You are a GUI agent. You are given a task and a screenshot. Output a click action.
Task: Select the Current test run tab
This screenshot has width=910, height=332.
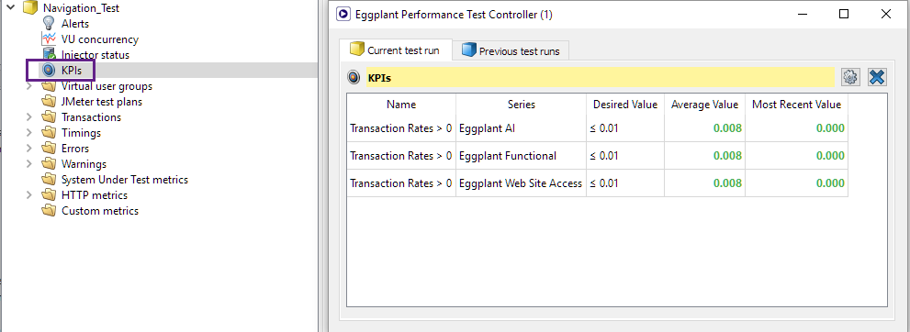[394, 50]
